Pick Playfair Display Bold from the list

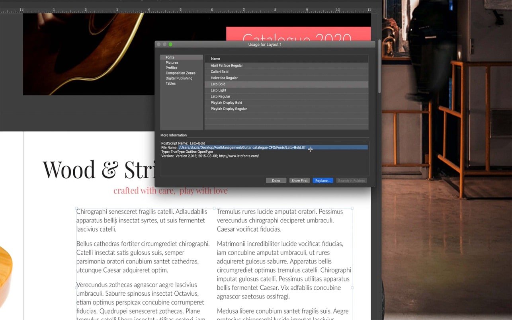click(x=226, y=103)
